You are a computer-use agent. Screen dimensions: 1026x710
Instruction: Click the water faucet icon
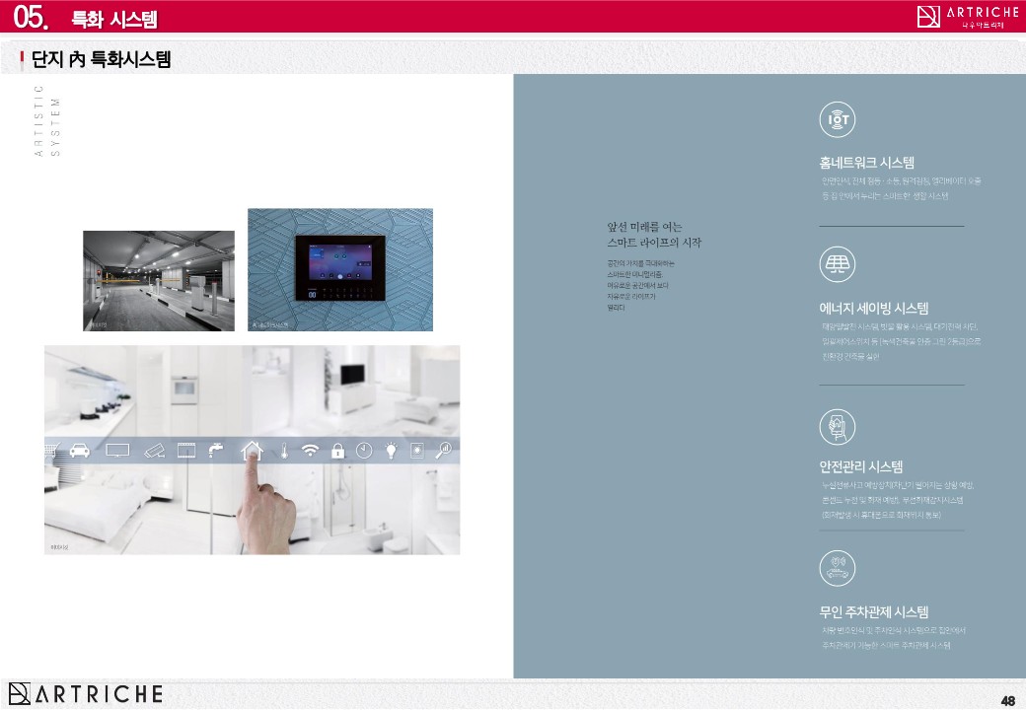217,451
